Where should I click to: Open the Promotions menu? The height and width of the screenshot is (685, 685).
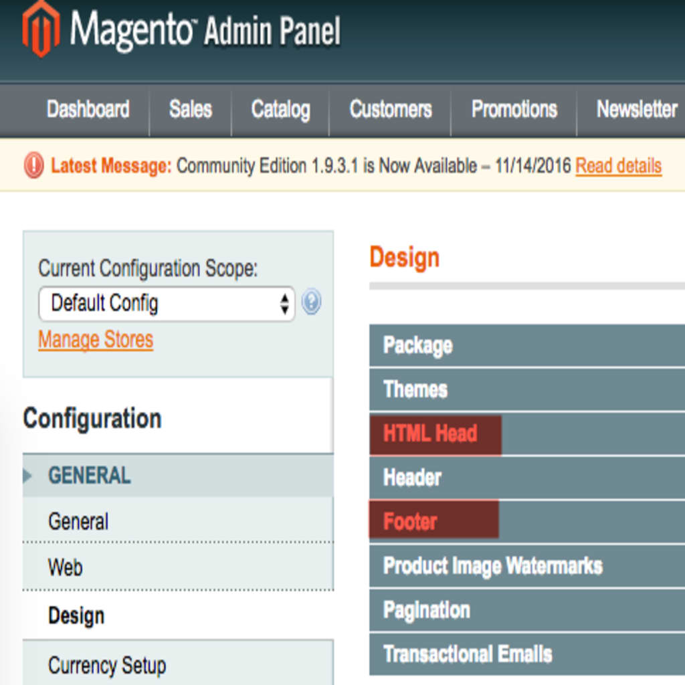pos(514,109)
